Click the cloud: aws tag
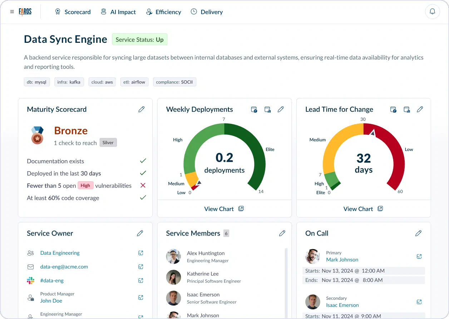Image resolution: width=449 pixels, height=319 pixels. 102,82
